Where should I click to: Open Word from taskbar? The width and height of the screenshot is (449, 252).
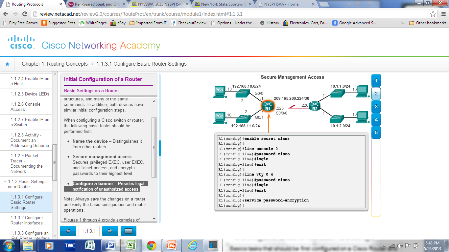click(110, 245)
